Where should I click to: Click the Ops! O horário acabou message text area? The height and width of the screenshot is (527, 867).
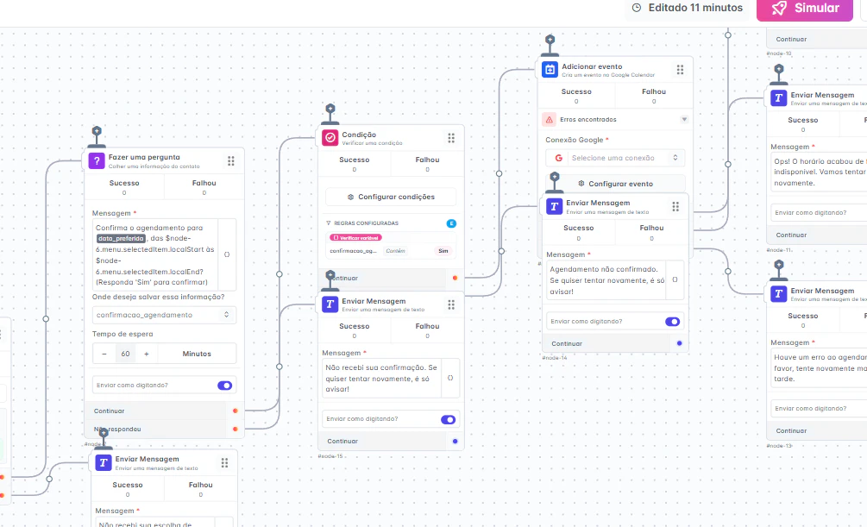coord(819,172)
